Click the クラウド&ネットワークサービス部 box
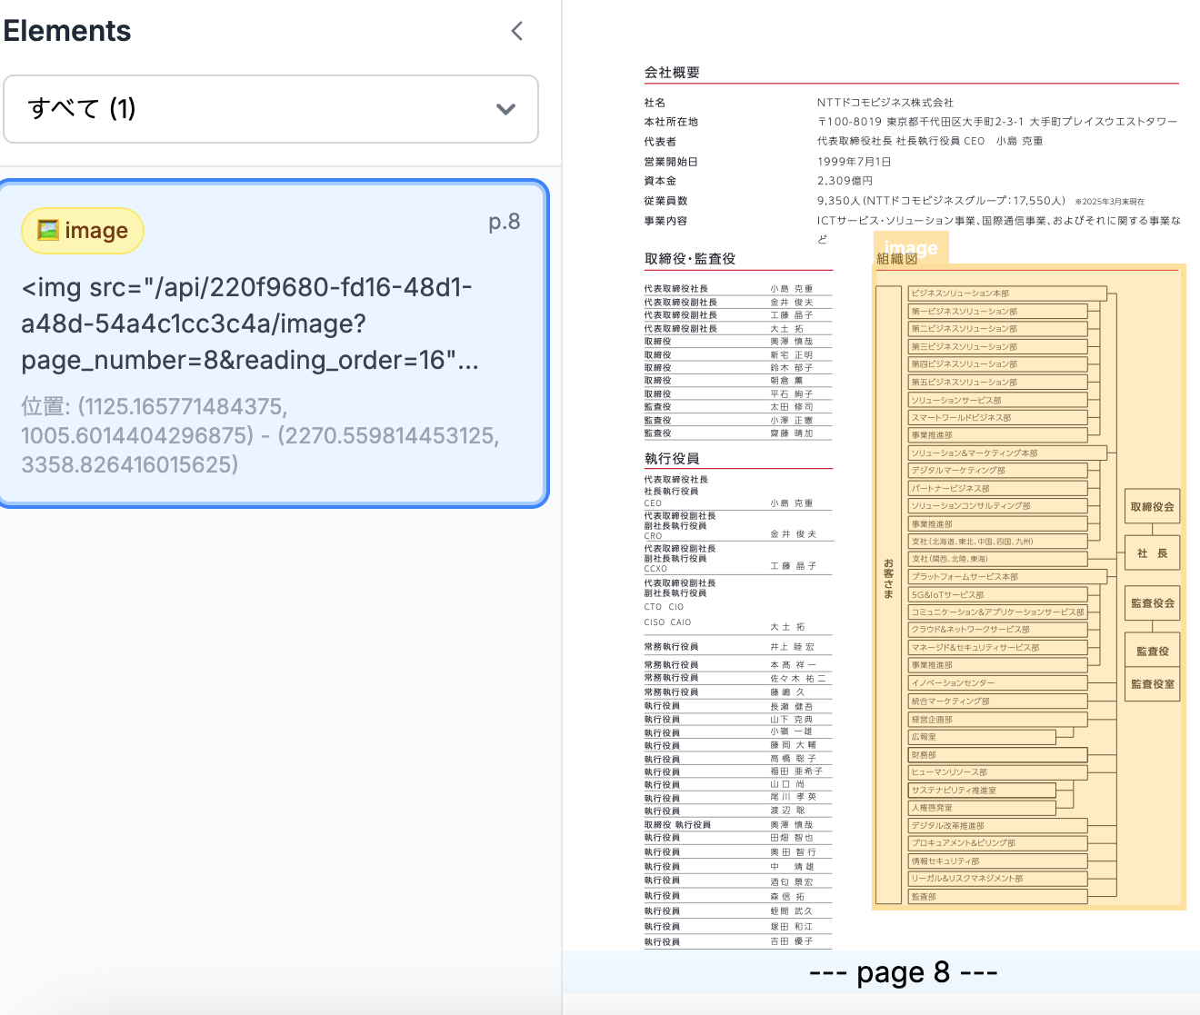 [x=997, y=630]
